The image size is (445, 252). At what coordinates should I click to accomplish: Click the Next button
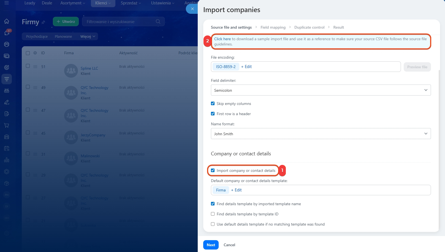coord(211,245)
